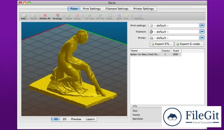Open the Printer preset dropdown
Image resolution: width=224 pixels, height=130 pixels.
click(174, 38)
